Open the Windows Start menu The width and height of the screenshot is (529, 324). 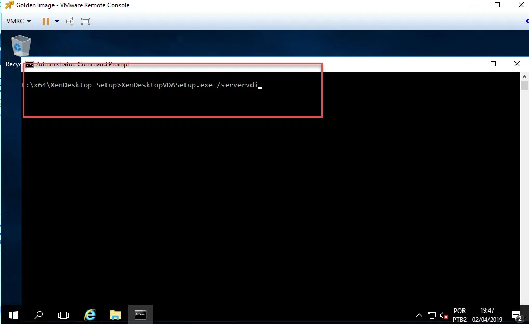click(x=13, y=315)
